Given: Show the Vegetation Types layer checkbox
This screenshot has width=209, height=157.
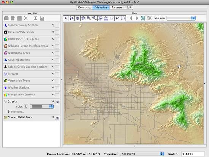Looking at the screenshot, I should [x=57, y=81].
